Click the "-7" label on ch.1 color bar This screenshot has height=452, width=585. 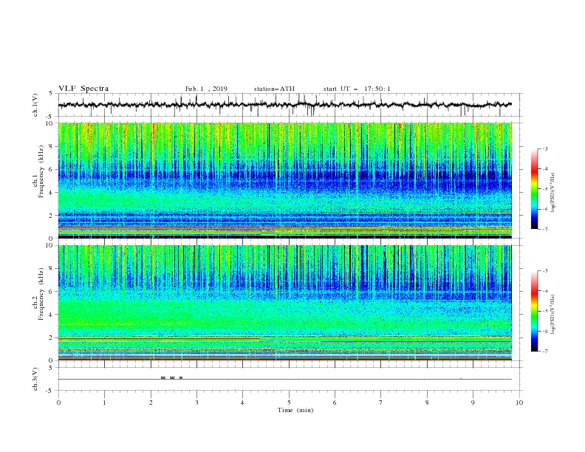coord(544,229)
